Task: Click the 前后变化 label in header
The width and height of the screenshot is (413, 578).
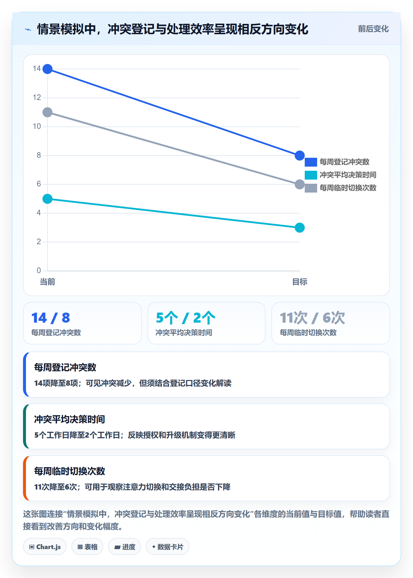Action: (373, 29)
